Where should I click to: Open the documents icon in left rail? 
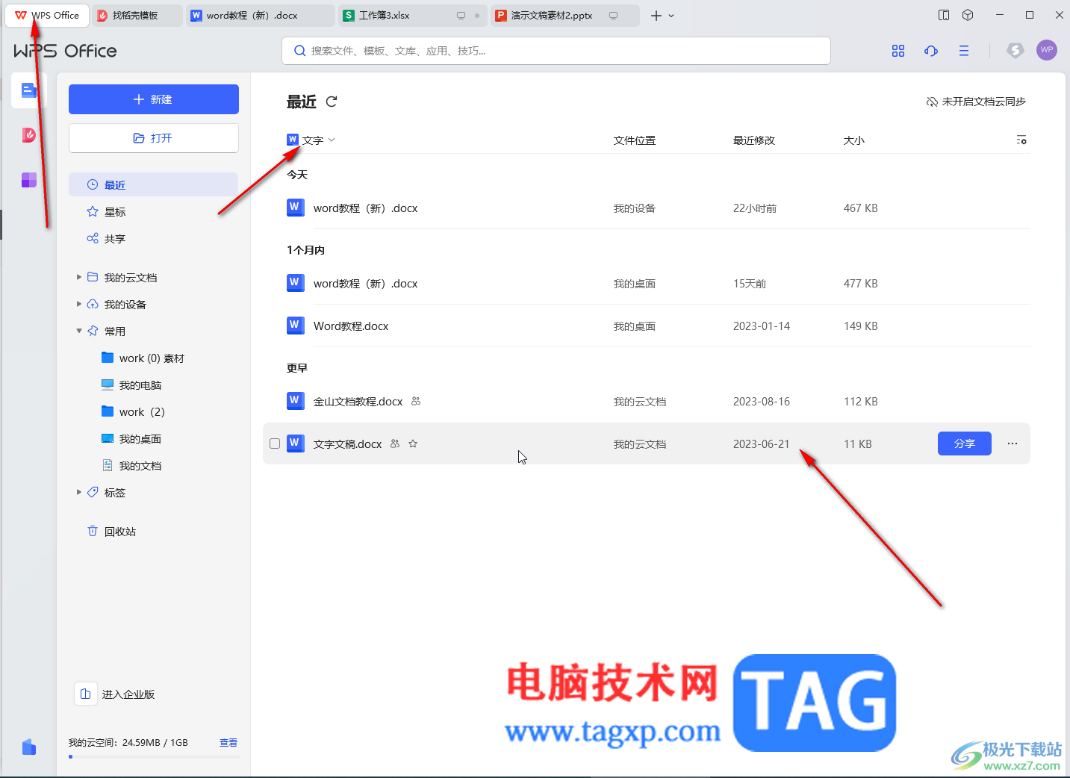click(x=29, y=90)
